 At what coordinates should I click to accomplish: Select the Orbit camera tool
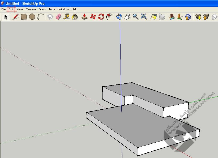119,17
